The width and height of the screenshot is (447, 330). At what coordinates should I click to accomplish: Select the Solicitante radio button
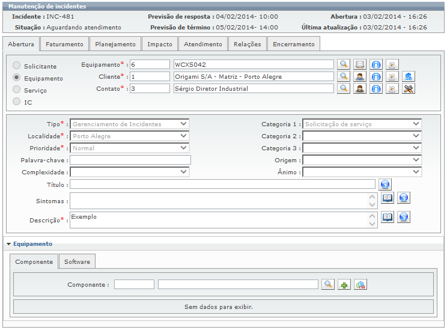17,66
